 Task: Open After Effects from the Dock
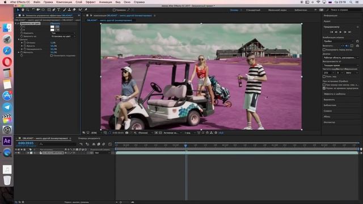click(x=7, y=141)
